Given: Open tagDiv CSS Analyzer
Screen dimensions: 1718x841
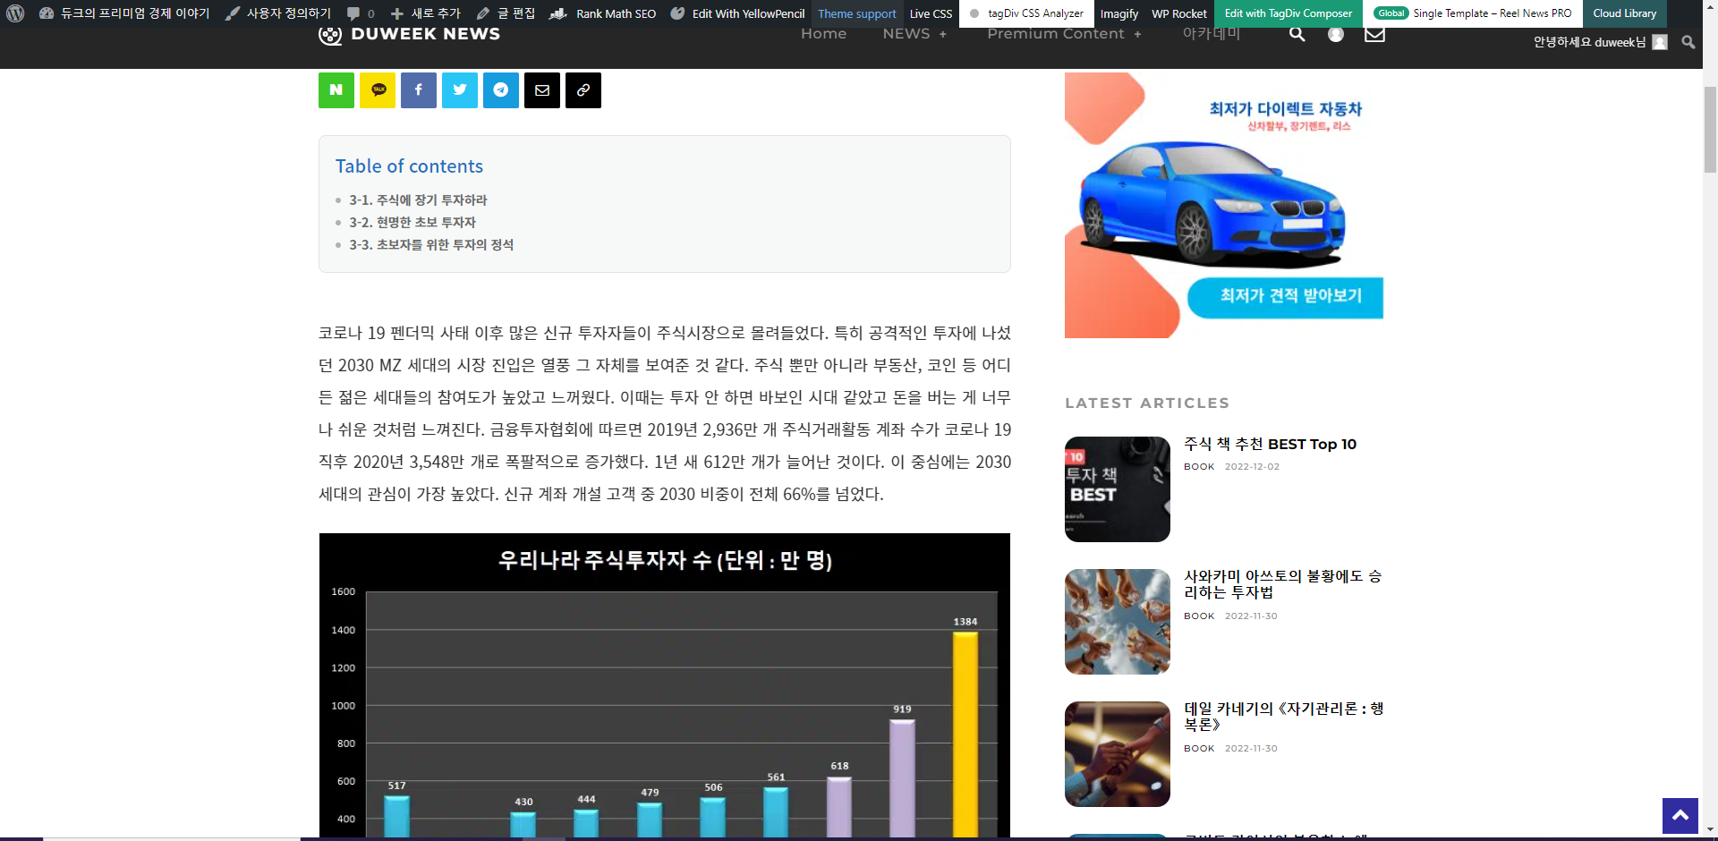Looking at the screenshot, I should pyautogui.click(x=1026, y=13).
